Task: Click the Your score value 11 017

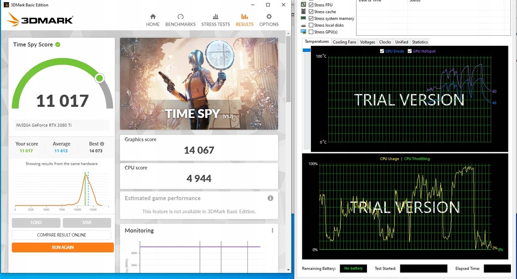Action: pos(26,151)
